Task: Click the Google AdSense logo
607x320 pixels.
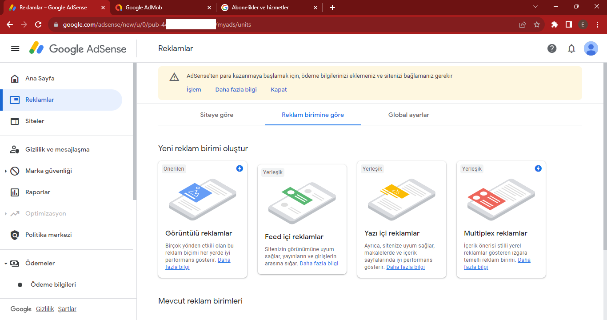Action: 78,48
